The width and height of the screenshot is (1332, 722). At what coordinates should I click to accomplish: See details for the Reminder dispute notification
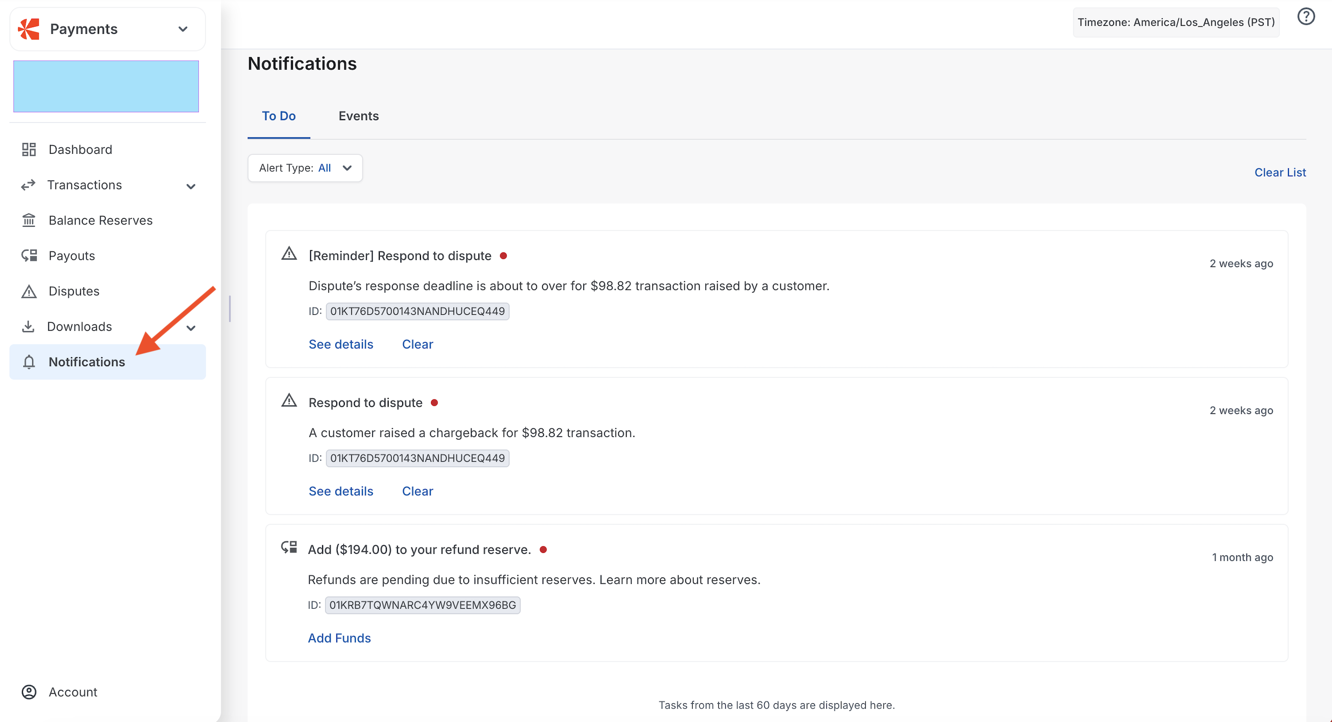(x=341, y=344)
